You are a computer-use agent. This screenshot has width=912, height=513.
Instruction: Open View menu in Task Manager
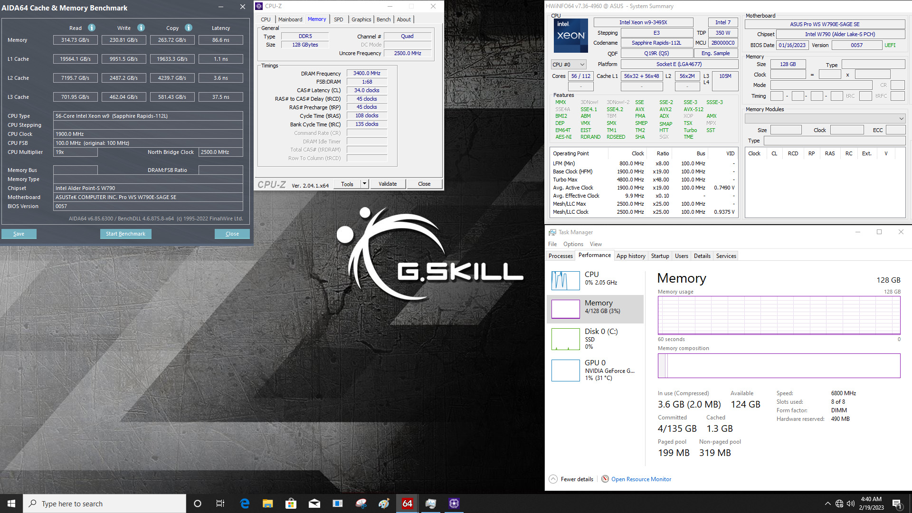point(596,244)
